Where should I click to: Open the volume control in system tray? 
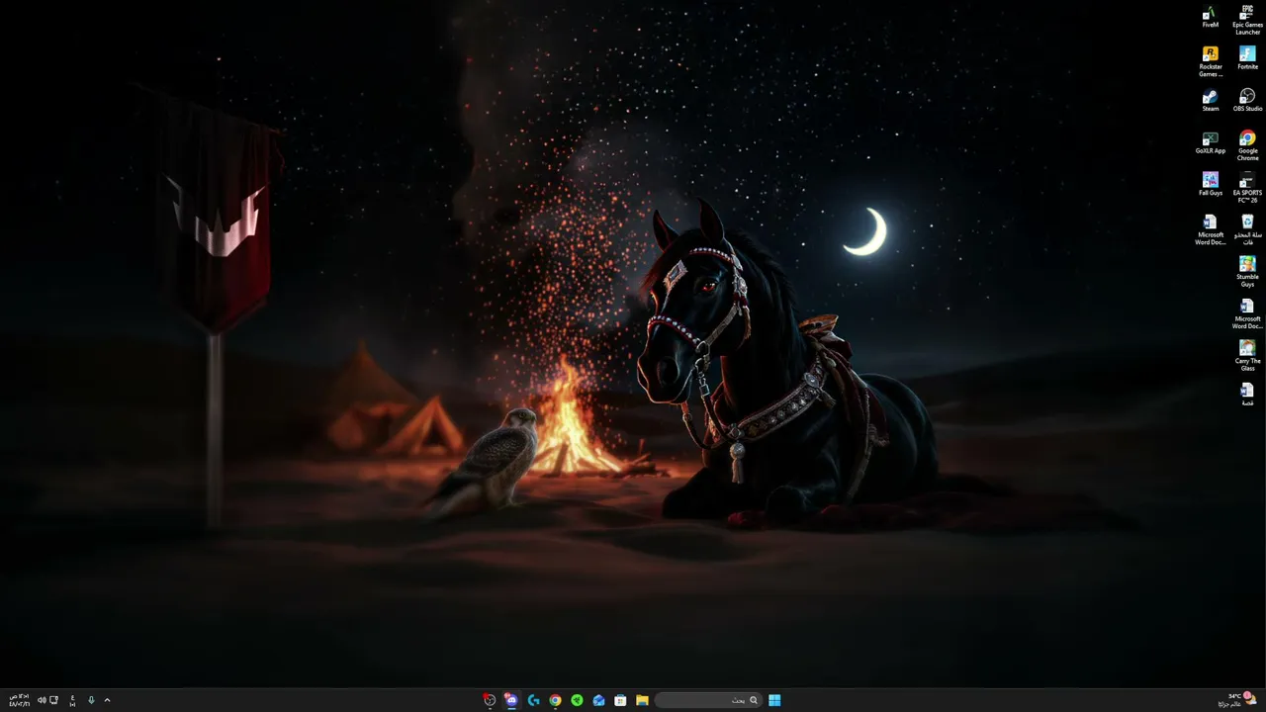(42, 700)
